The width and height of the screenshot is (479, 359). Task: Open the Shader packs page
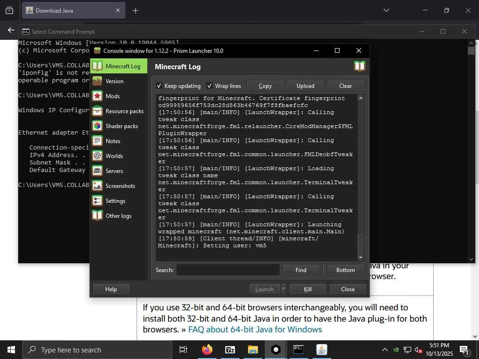[118, 126]
